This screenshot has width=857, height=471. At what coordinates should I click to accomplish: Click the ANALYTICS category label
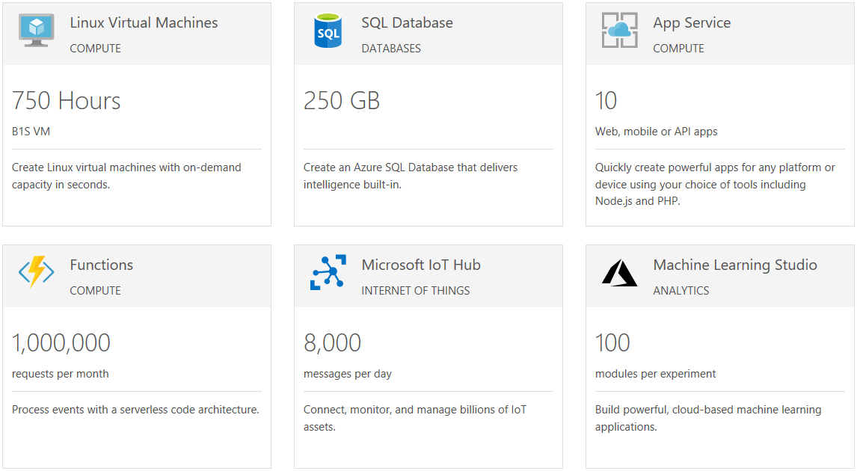(681, 291)
